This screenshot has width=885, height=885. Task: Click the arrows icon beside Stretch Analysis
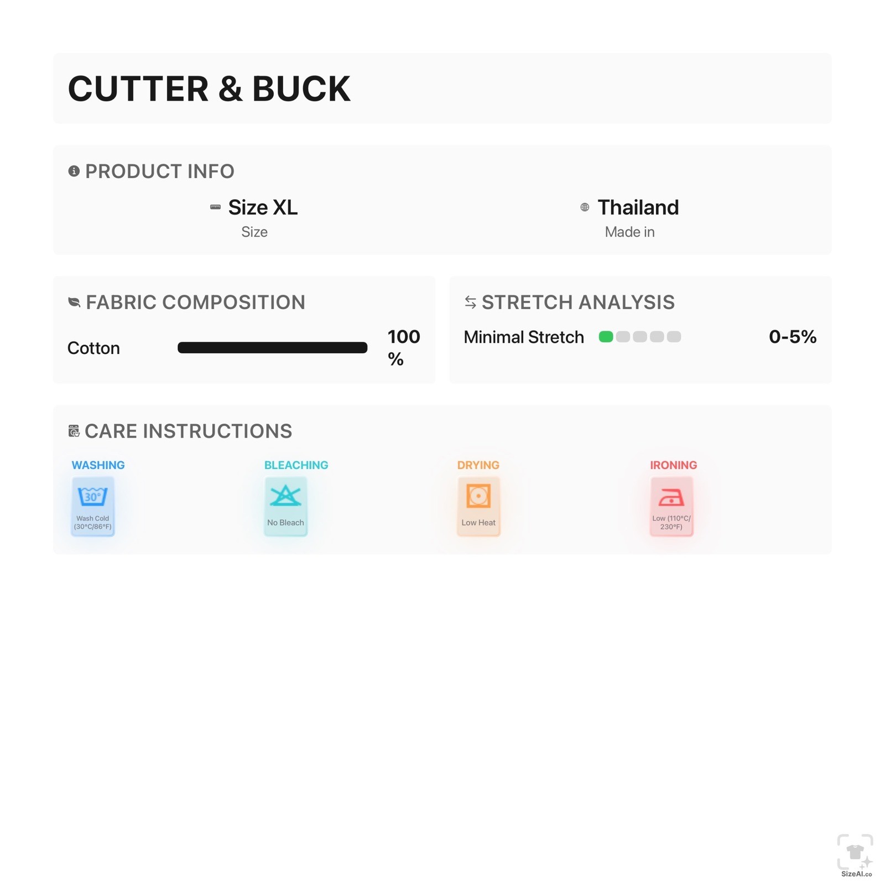point(470,302)
